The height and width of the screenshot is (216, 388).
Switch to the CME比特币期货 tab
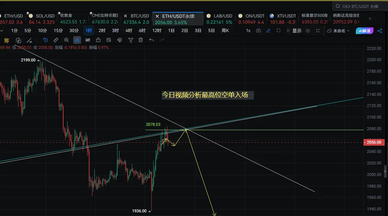(x=105, y=19)
